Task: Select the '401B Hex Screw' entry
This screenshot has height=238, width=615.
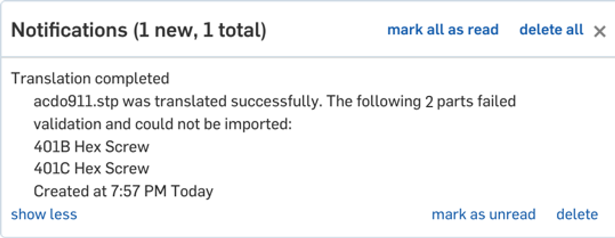Action: (x=91, y=147)
